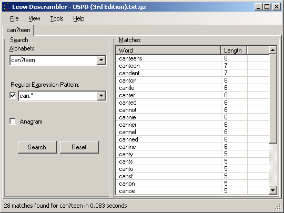
Task: Click the Matches list scrollbar thumb
Action: point(273,99)
